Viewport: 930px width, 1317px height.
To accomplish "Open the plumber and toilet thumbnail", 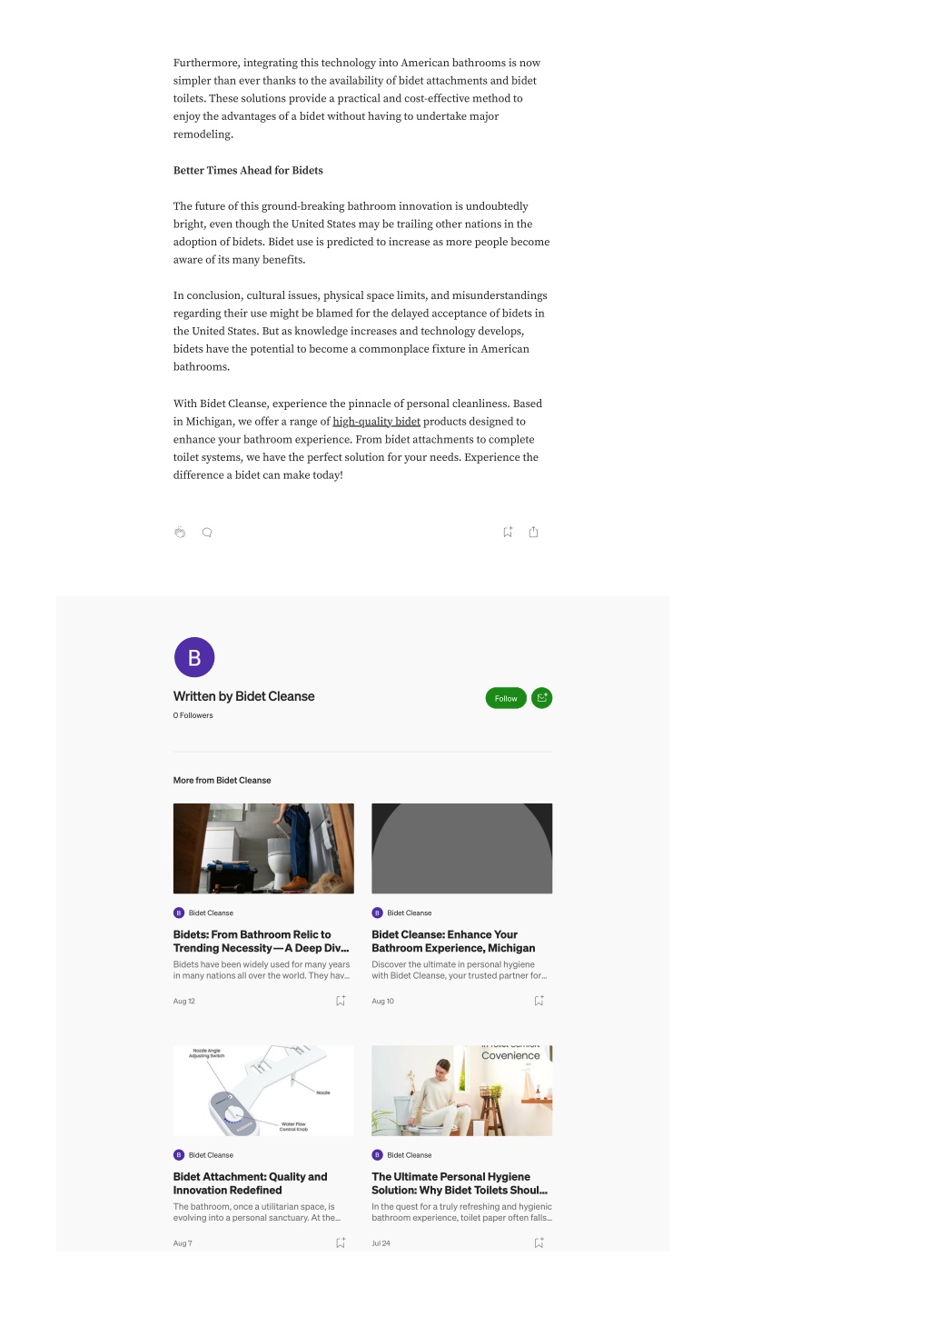I will 263,848.
